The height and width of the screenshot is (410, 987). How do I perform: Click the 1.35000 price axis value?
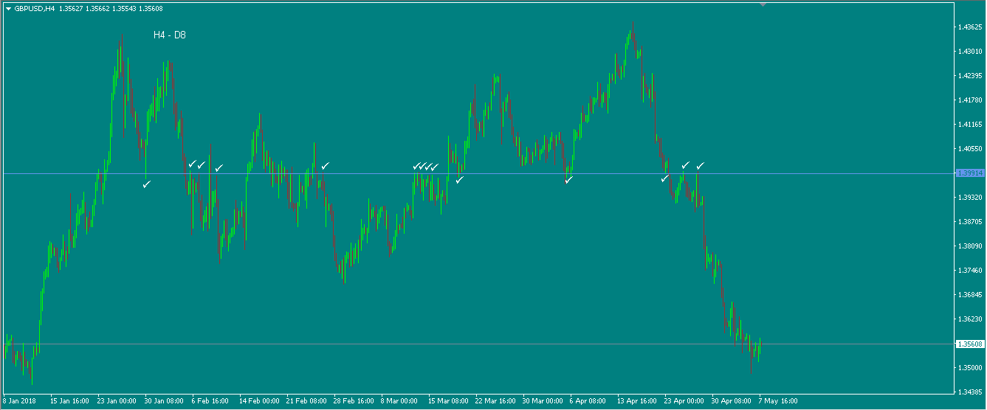pyautogui.click(x=969, y=368)
